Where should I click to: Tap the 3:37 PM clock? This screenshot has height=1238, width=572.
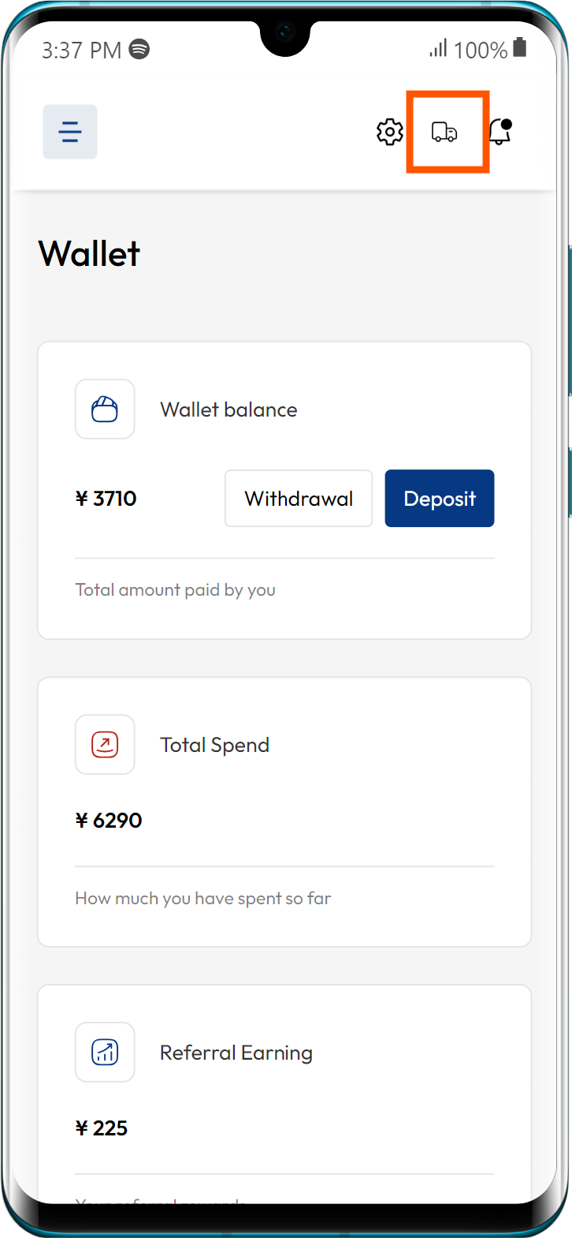pyautogui.click(x=81, y=50)
